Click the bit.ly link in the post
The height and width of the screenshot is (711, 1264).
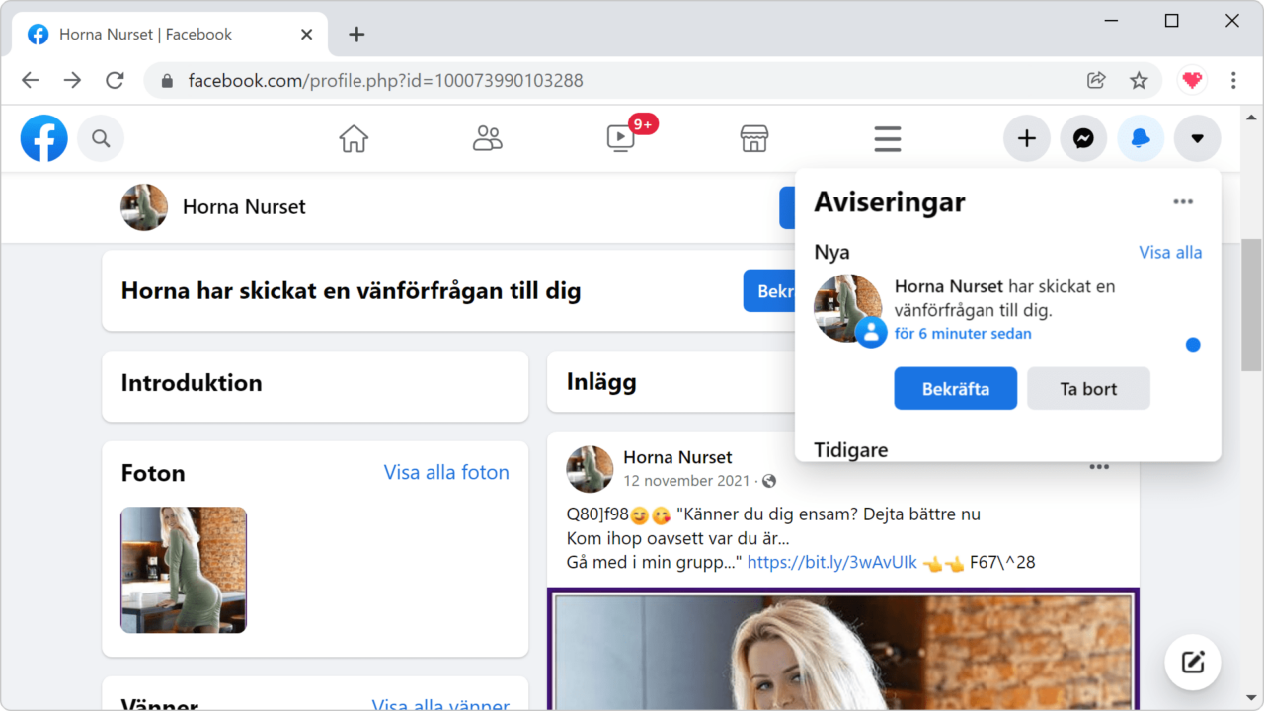click(832, 563)
